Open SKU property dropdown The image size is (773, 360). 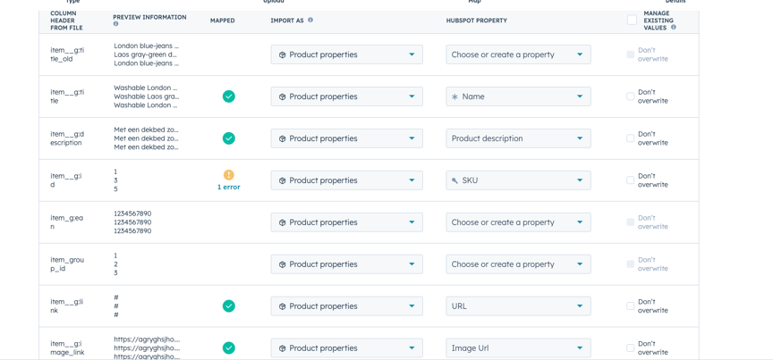click(x=518, y=180)
